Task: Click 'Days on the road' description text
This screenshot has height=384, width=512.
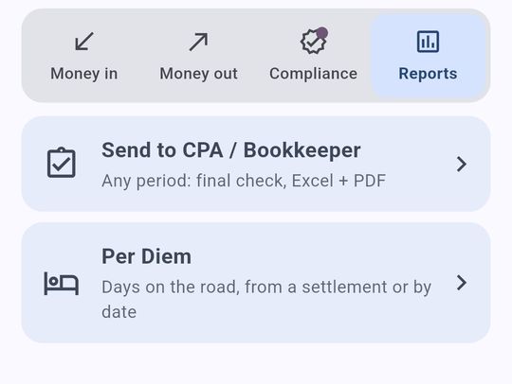Action: (266, 299)
